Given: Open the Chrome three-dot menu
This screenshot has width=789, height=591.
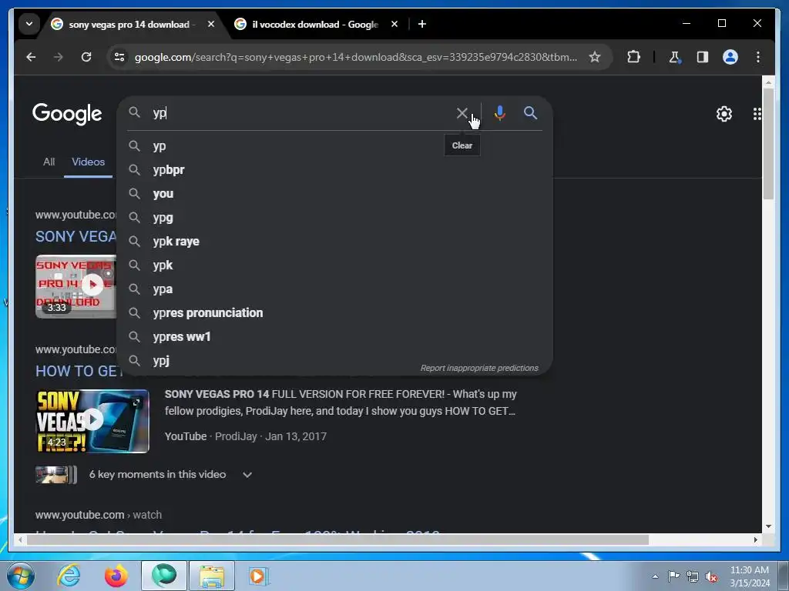Looking at the screenshot, I should coord(758,57).
